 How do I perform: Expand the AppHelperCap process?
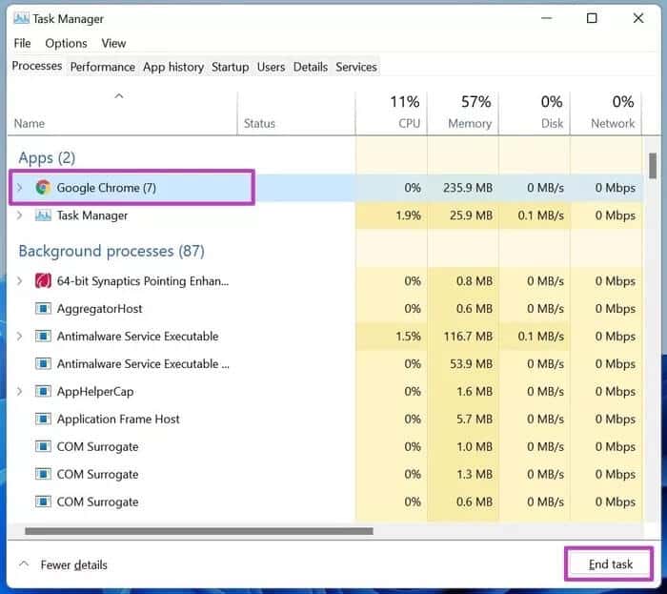point(20,392)
